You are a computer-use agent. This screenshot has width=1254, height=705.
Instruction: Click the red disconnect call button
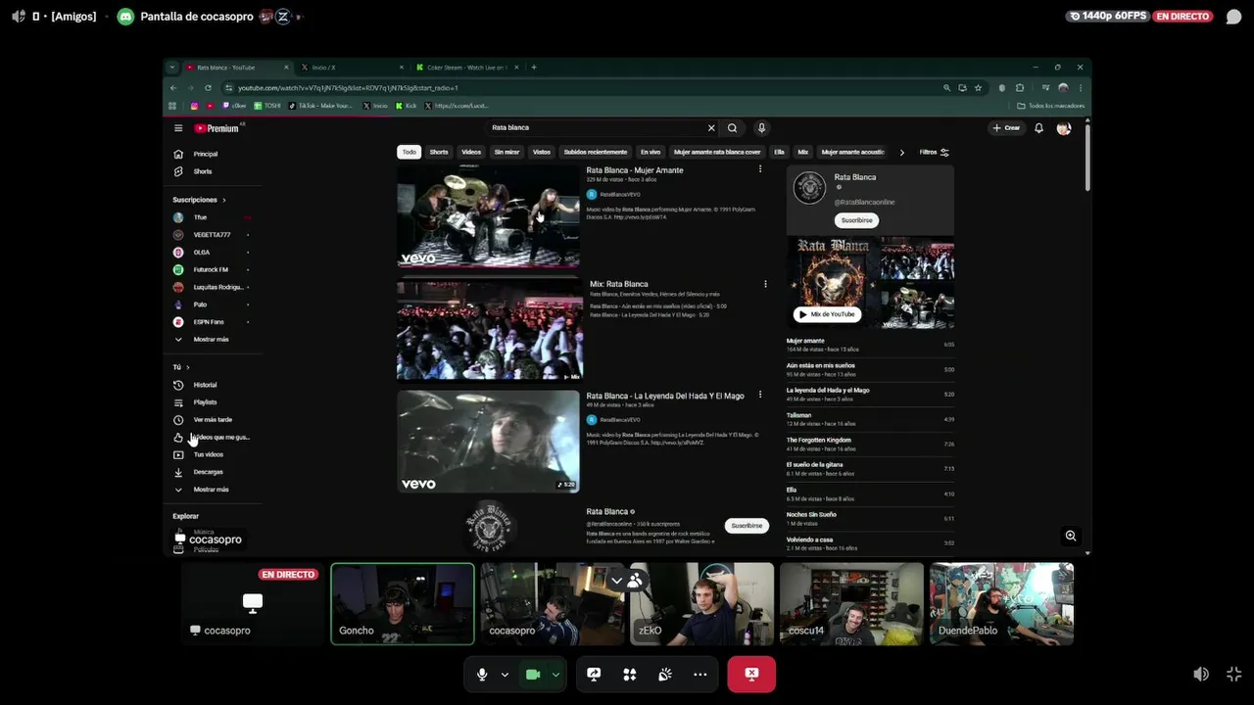[x=751, y=675]
